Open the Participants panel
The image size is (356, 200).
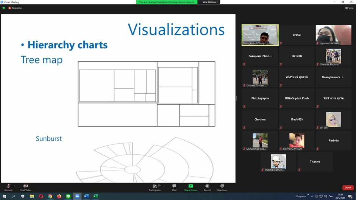(155, 187)
